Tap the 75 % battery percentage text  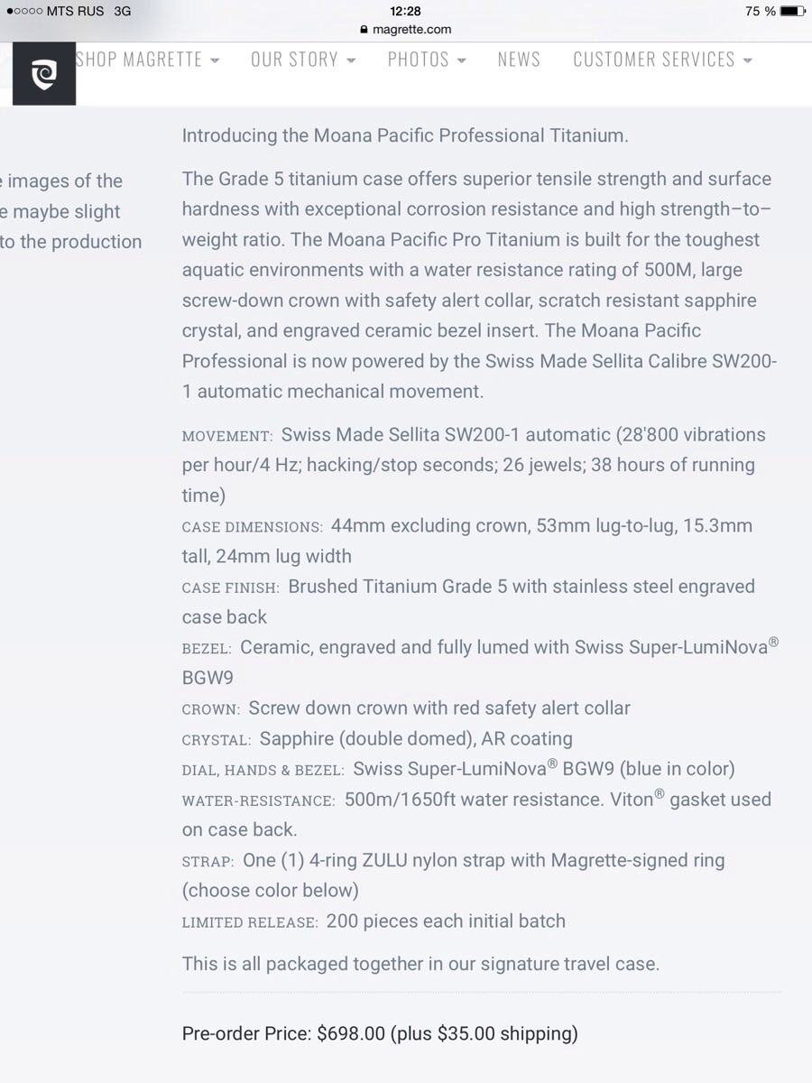point(760,11)
